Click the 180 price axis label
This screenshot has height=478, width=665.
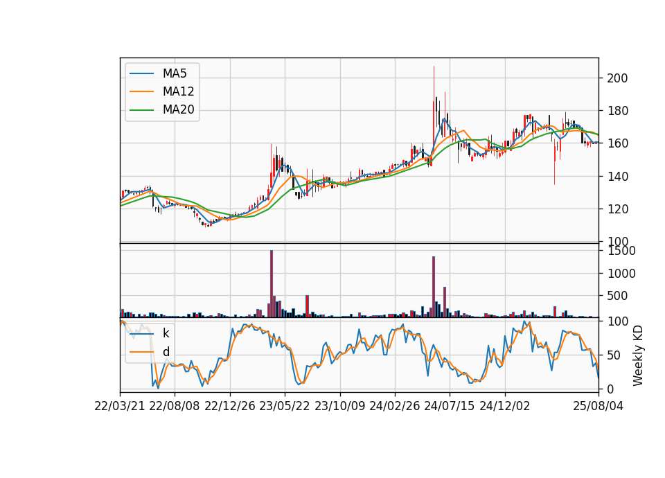point(617,111)
